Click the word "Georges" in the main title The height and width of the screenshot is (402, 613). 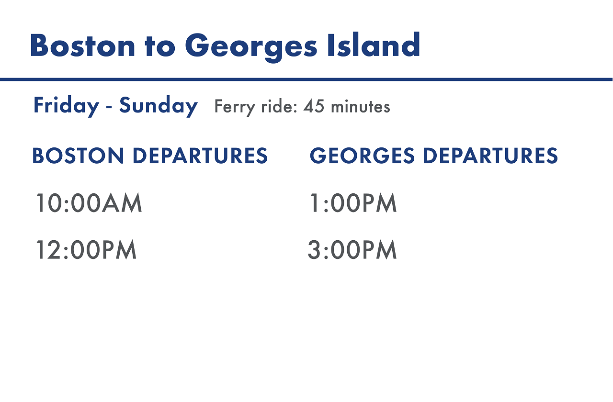click(x=251, y=47)
